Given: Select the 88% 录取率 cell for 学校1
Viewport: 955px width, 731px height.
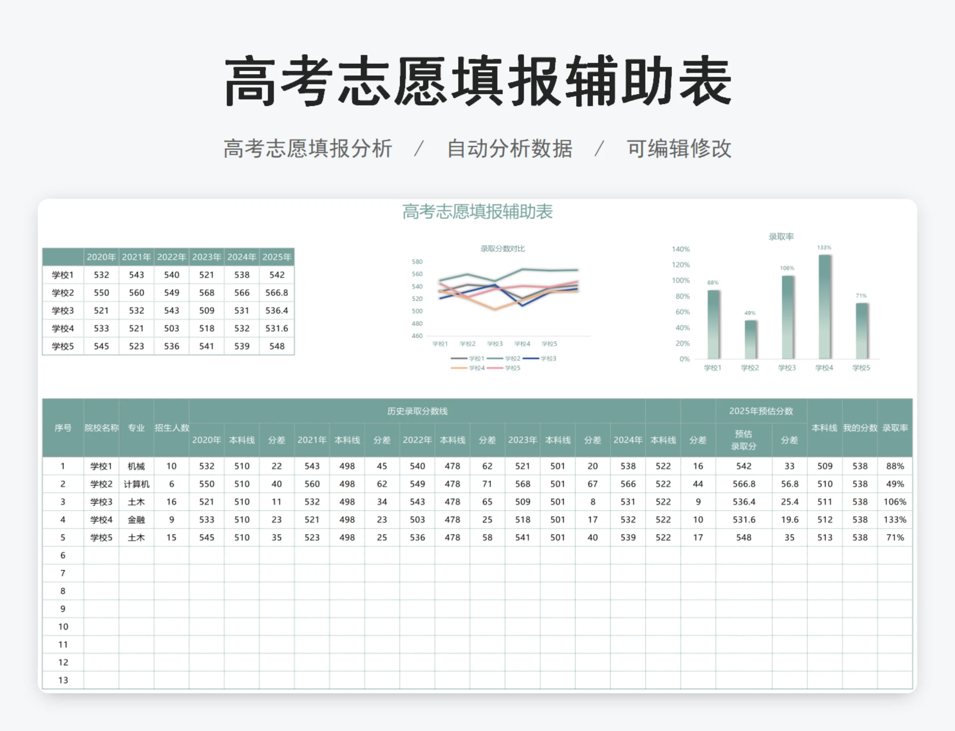Looking at the screenshot, I should coord(895,466).
